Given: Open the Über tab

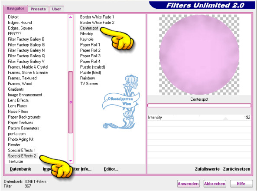Looking at the screenshot, I should tap(56, 9).
